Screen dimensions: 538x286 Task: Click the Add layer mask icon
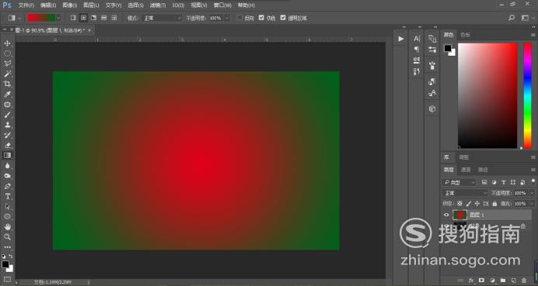tap(481, 280)
